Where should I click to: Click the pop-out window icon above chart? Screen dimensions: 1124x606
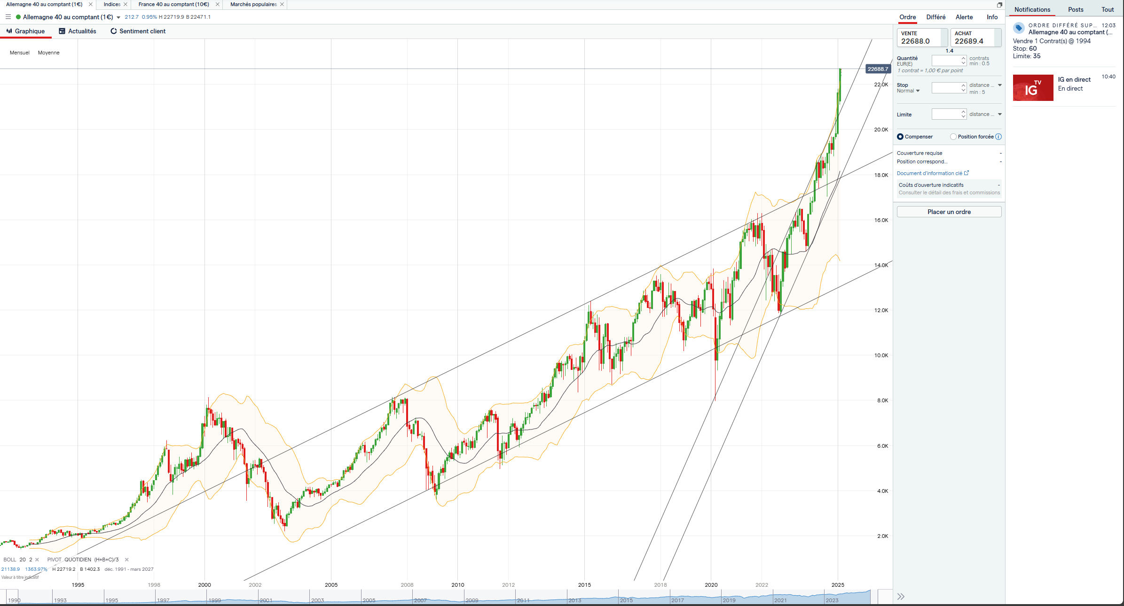coord(999,5)
